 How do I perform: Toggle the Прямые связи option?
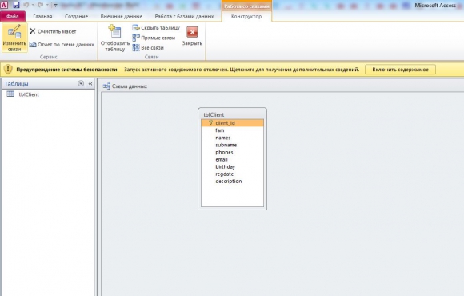pos(154,38)
